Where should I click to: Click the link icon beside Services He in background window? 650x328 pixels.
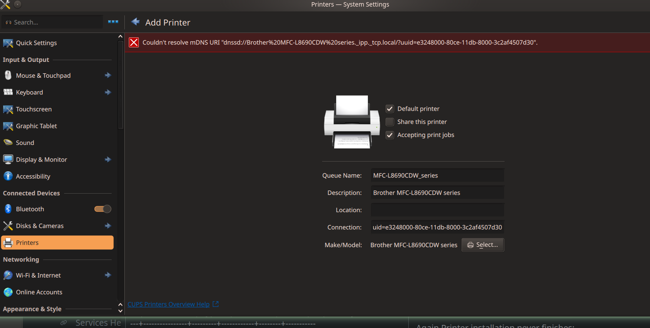pyautogui.click(x=64, y=323)
